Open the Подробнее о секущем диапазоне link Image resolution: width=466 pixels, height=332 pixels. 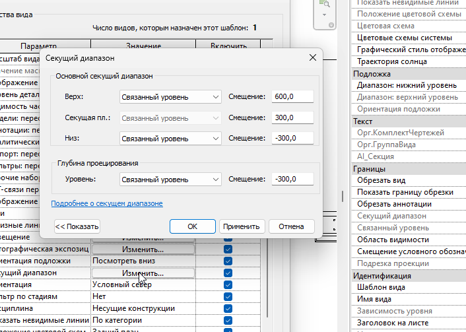[x=107, y=203]
